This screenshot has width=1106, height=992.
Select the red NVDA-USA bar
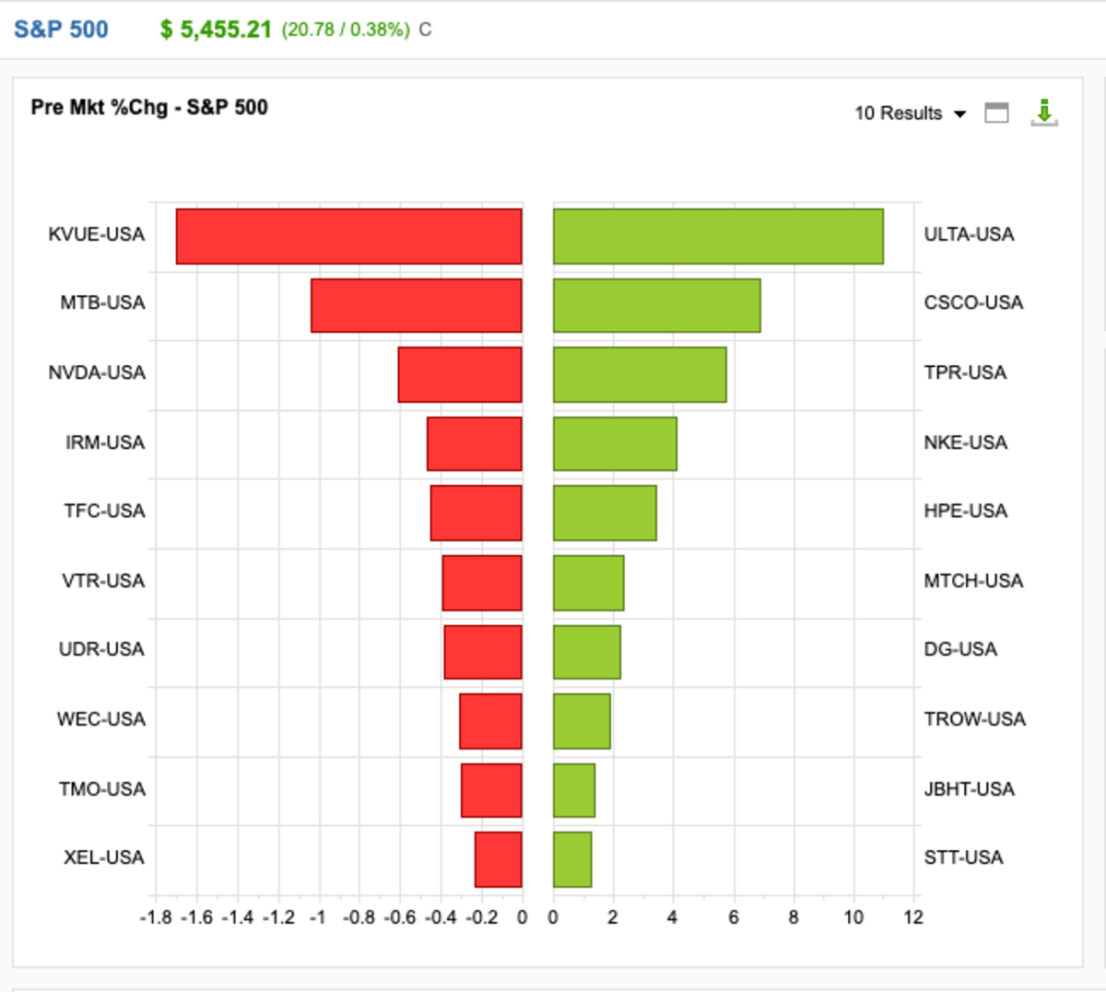click(x=459, y=374)
